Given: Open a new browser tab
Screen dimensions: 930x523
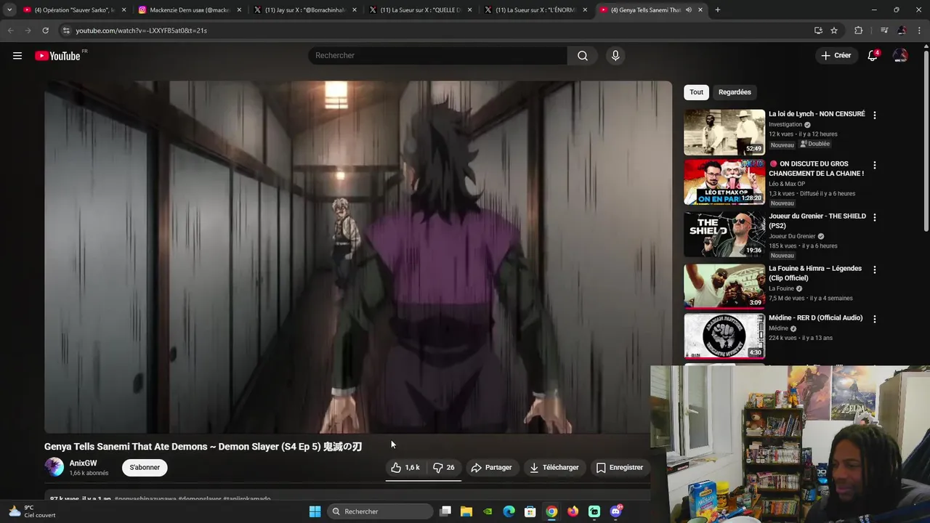Looking at the screenshot, I should (x=718, y=10).
